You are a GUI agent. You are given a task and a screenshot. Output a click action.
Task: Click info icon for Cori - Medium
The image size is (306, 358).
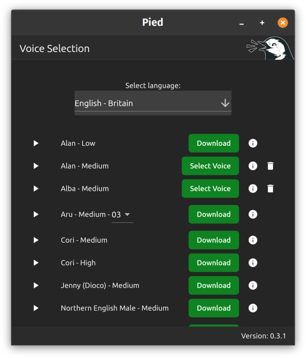[253, 240]
